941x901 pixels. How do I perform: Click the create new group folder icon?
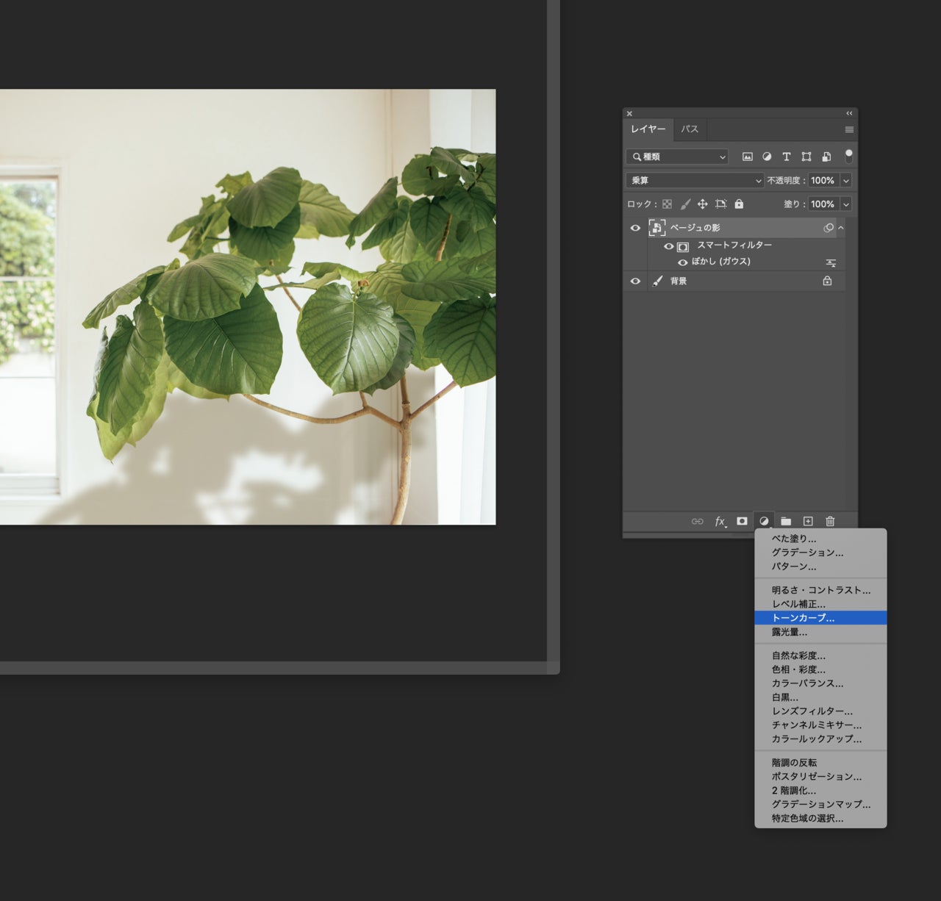pyautogui.click(x=786, y=522)
